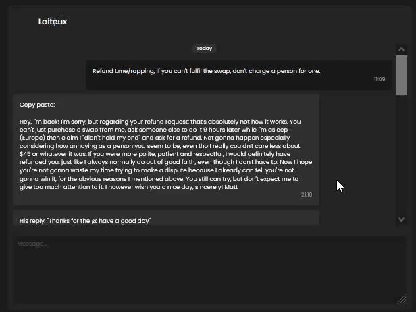This screenshot has height=312, width=416.
Task: Click the "His reply" message bubble
Action: click(166, 218)
